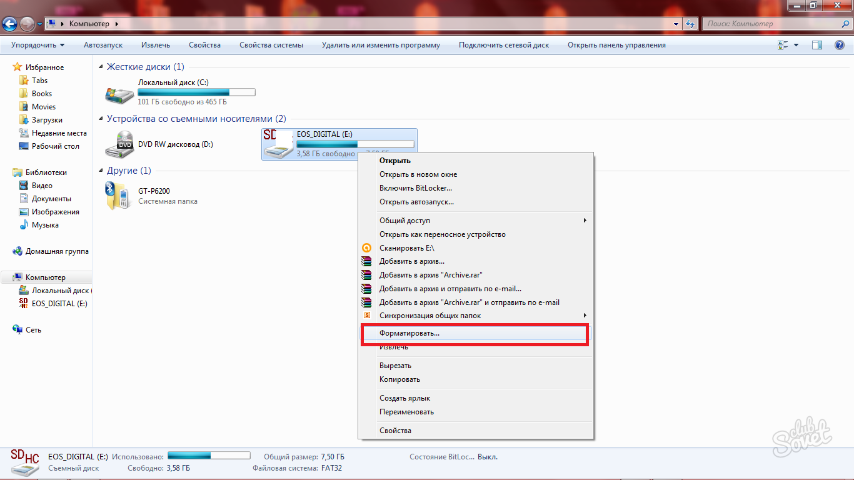The height and width of the screenshot is (480, 854).
Task: Click the refresh icon beside address bar
Action: point(690,24)
